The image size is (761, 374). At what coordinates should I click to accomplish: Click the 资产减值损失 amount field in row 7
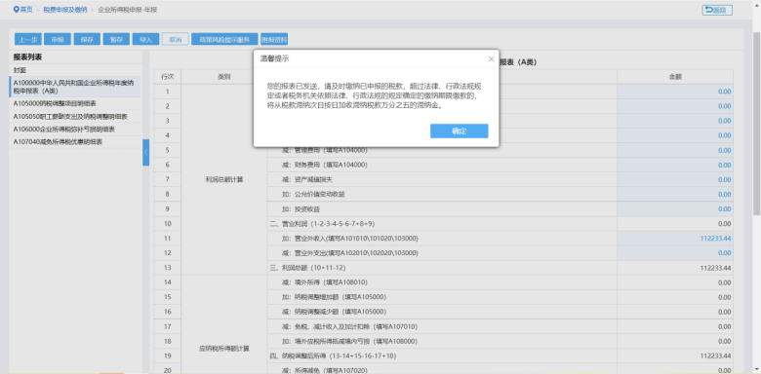pyautogui.click(x=675, y=180)
